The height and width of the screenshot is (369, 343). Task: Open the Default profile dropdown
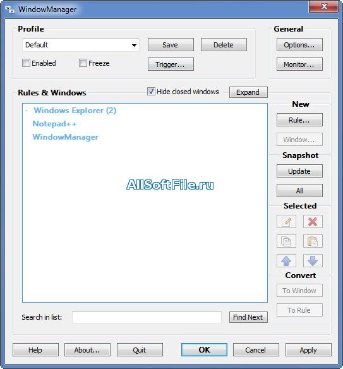coord(81,45)
